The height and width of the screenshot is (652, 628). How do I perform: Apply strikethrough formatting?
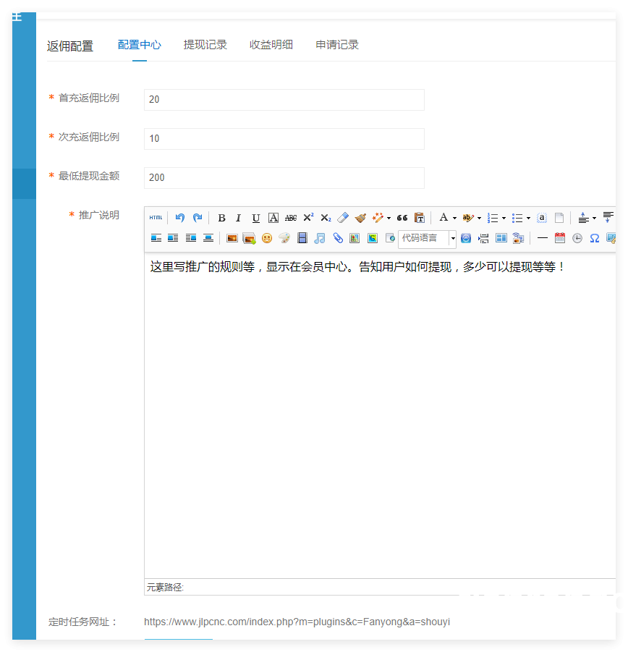click(x=291, y=218)
